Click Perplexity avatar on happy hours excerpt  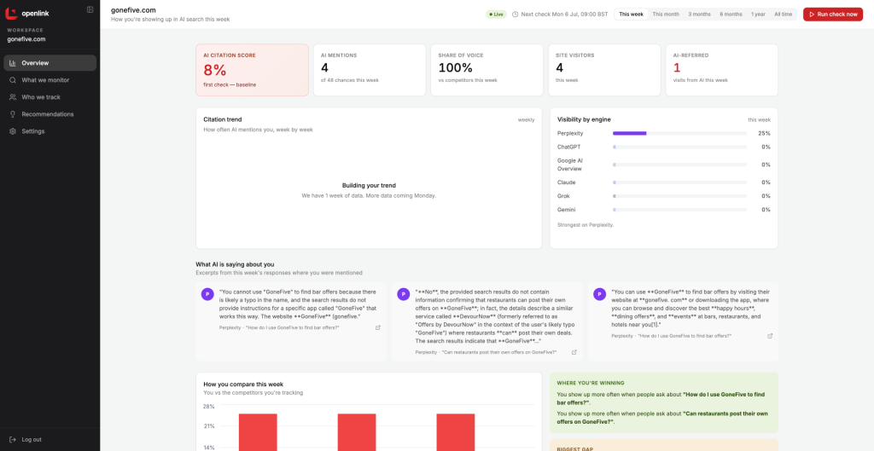click(x=600, y=294)
